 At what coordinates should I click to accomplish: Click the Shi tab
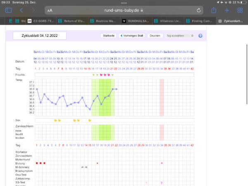click(x=20, y=21)
